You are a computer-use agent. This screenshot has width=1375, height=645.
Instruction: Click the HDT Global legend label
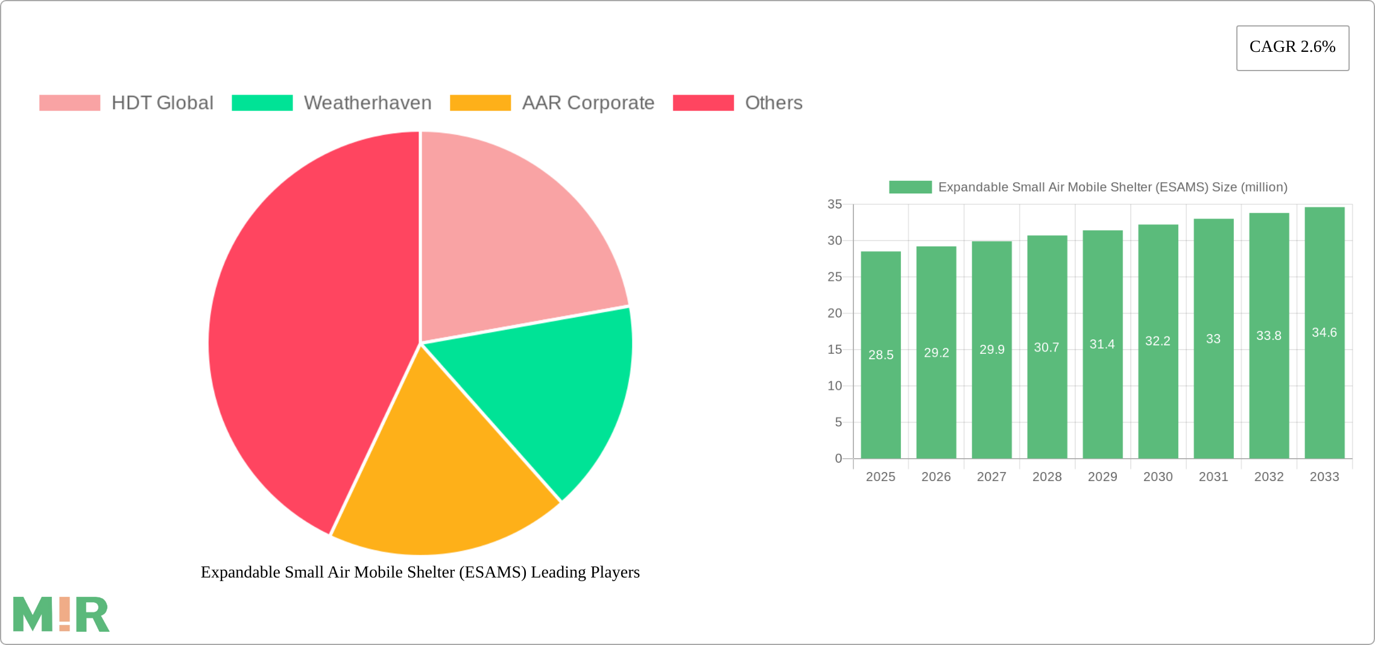pyautogui.click(x=163, y=103)
